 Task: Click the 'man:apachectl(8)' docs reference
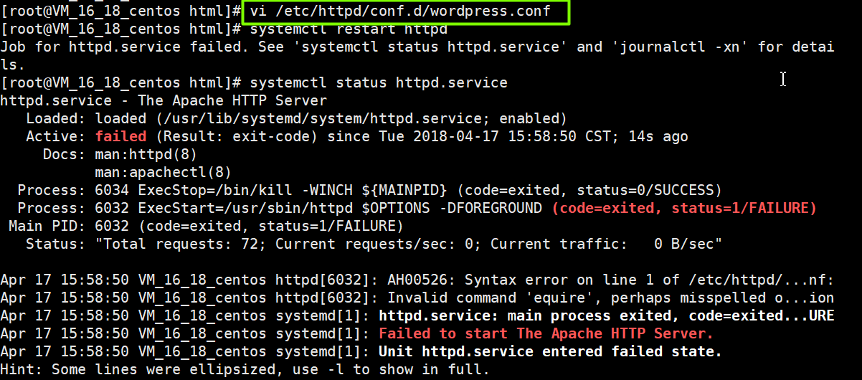163,172
